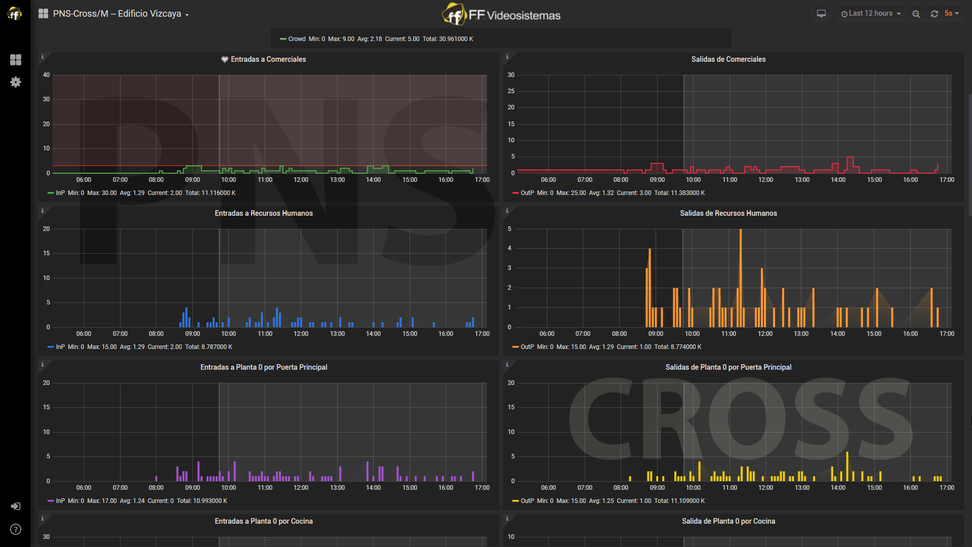The image size is (972, 547).
Task: Click Entradas a Planta 0 por Cocina title
Action: (x=263, y=521)
